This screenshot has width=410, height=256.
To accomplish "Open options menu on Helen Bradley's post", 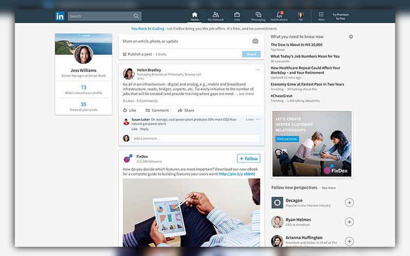I will point(258,70).
